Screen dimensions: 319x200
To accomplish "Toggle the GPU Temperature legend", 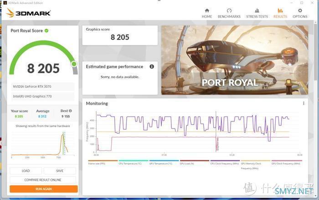I will (x=164, y=162).
